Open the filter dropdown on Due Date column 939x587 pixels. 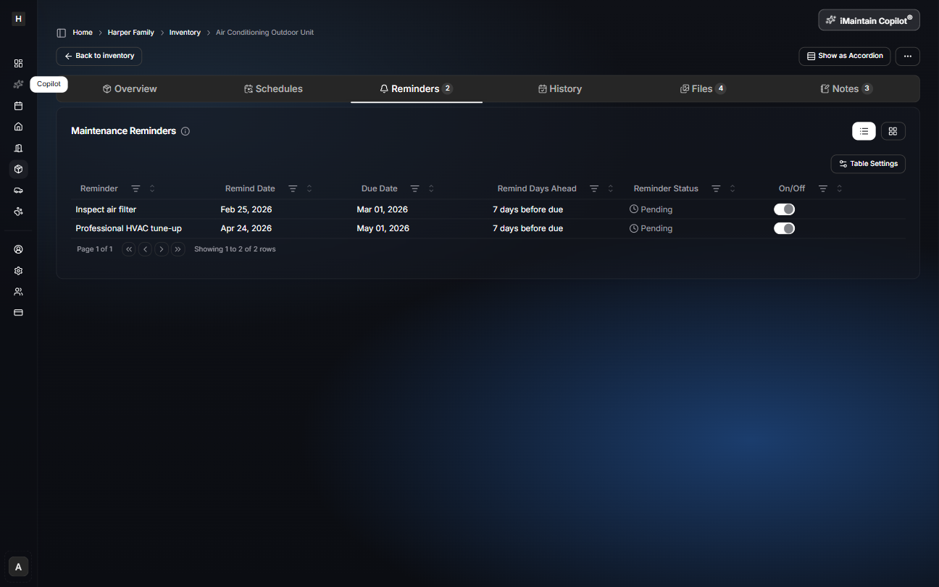(x=414, y=188)
